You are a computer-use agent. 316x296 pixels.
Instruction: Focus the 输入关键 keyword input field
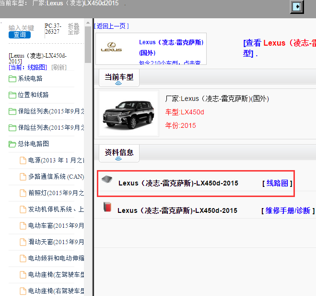point(22,28)
